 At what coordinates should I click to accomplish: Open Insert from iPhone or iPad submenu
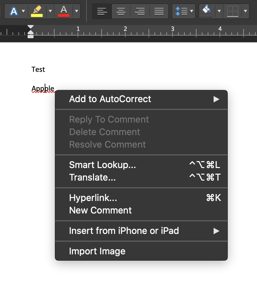click(x=141, y=231)
